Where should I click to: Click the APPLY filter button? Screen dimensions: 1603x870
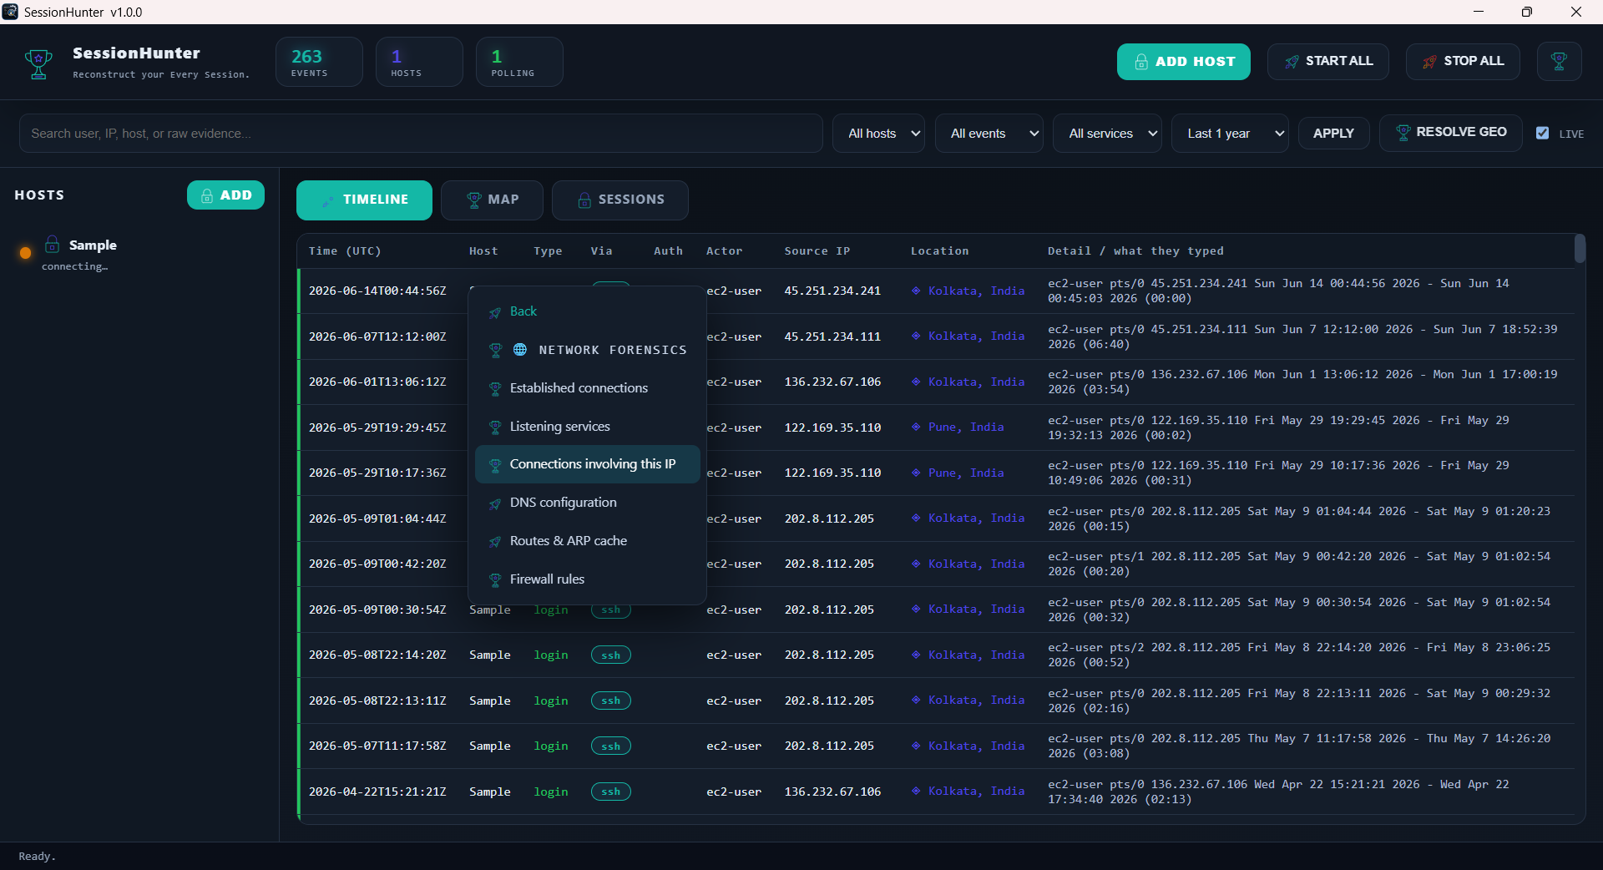1333,134
